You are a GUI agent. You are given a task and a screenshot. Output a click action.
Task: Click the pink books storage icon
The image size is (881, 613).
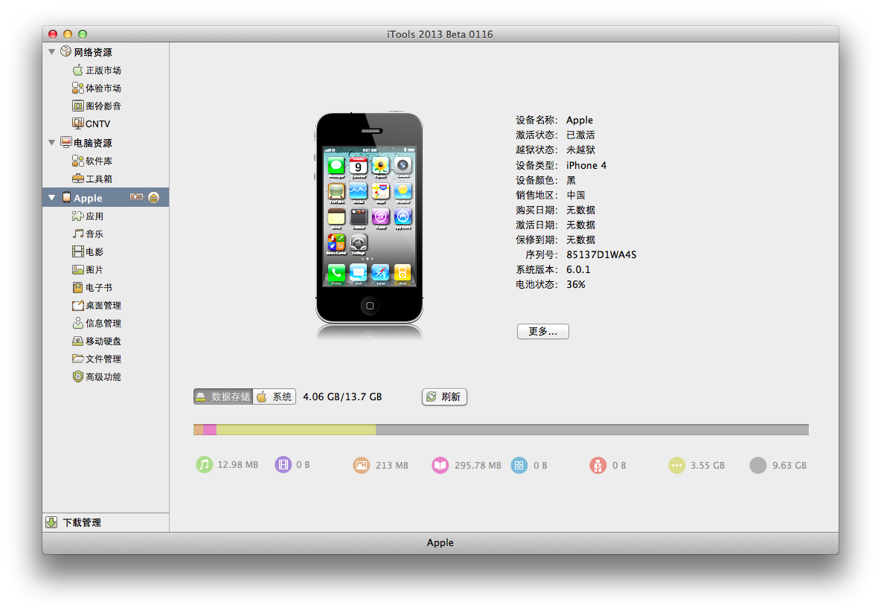pyautogui.click(x=440, y=465)
